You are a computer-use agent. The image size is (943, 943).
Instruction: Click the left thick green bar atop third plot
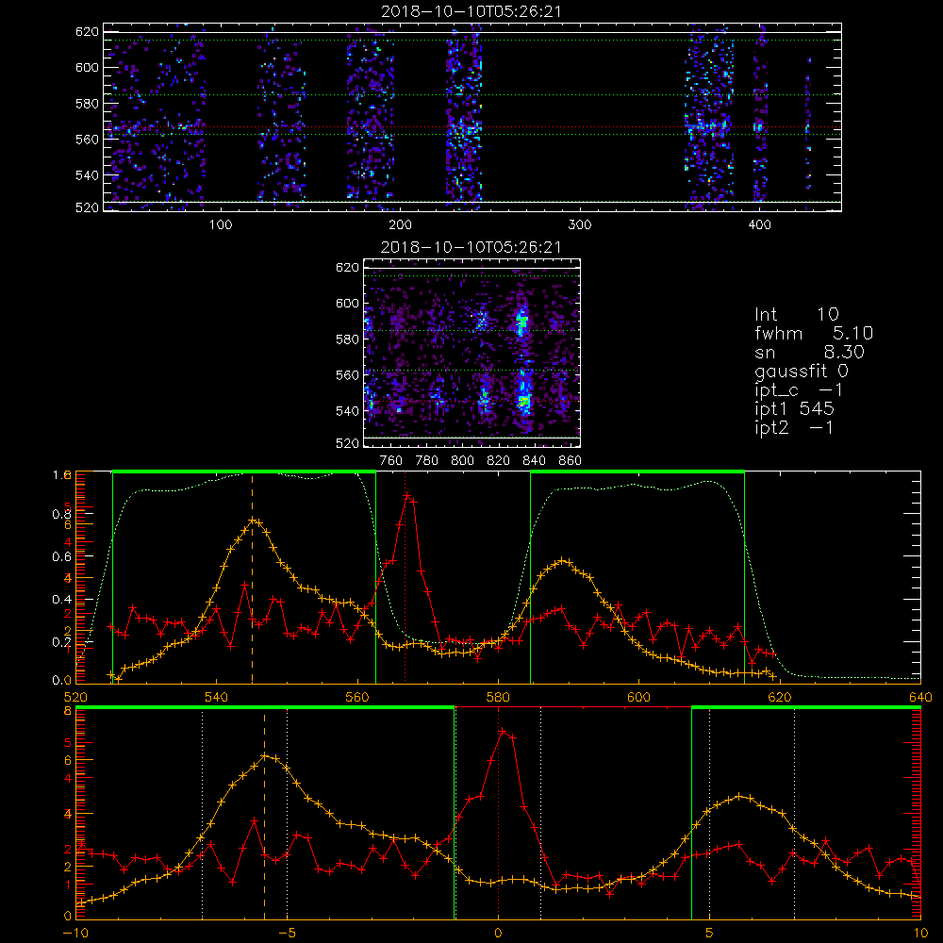point(244,471)
